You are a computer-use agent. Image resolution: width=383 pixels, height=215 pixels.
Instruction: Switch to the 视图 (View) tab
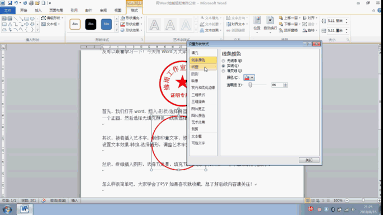(x=118, y=10)
